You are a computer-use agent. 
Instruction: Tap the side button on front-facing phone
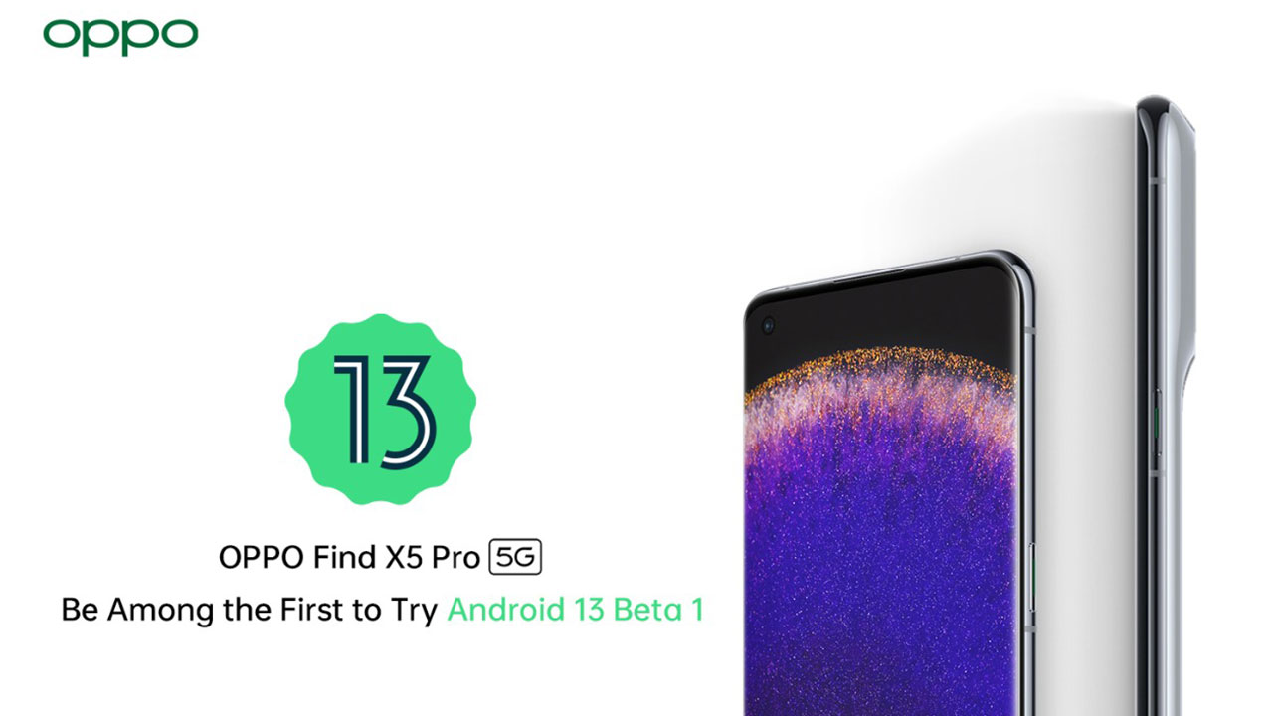pos(1030,577)
